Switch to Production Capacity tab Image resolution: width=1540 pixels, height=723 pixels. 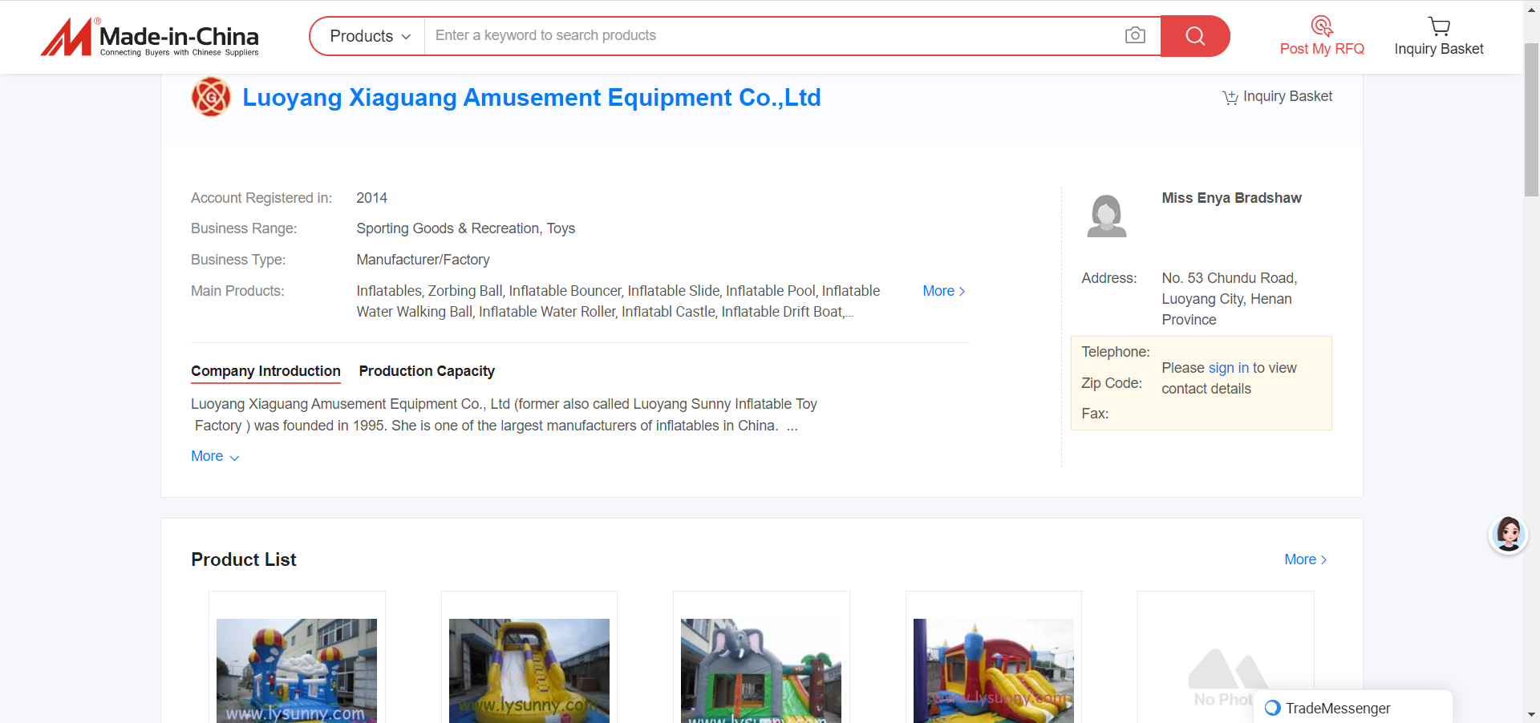[427, 371]
